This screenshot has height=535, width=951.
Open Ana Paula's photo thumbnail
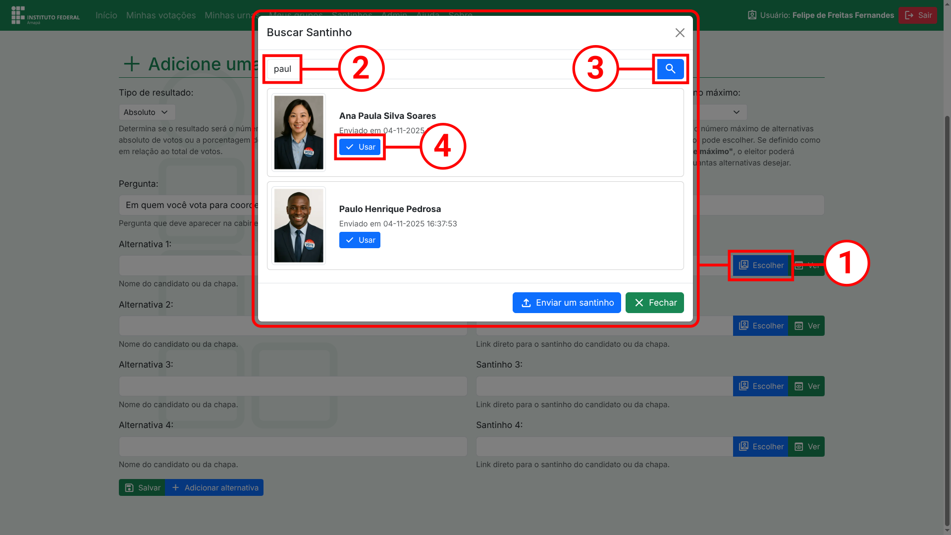299,132
